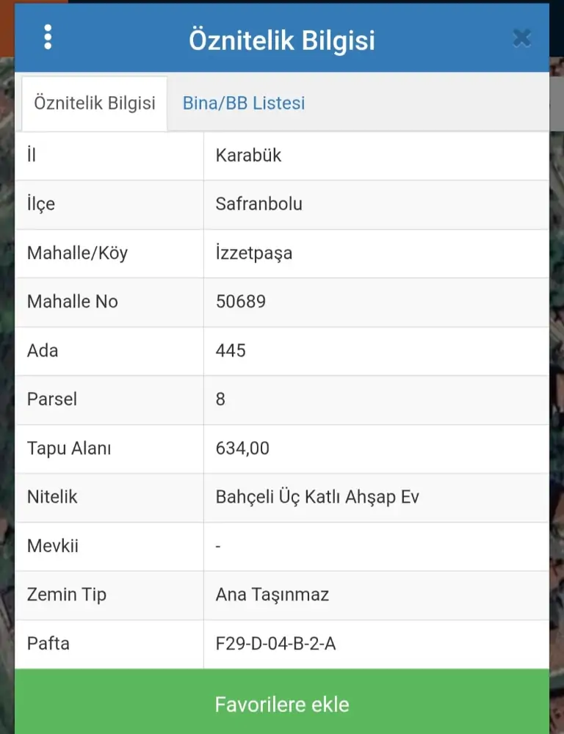Select the Parsel value 8
The height and width of the screenshot is (734, 564).
(x=220, y=399)
